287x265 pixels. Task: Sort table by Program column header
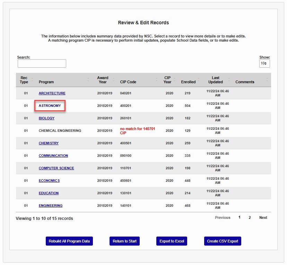coord(46,82)
